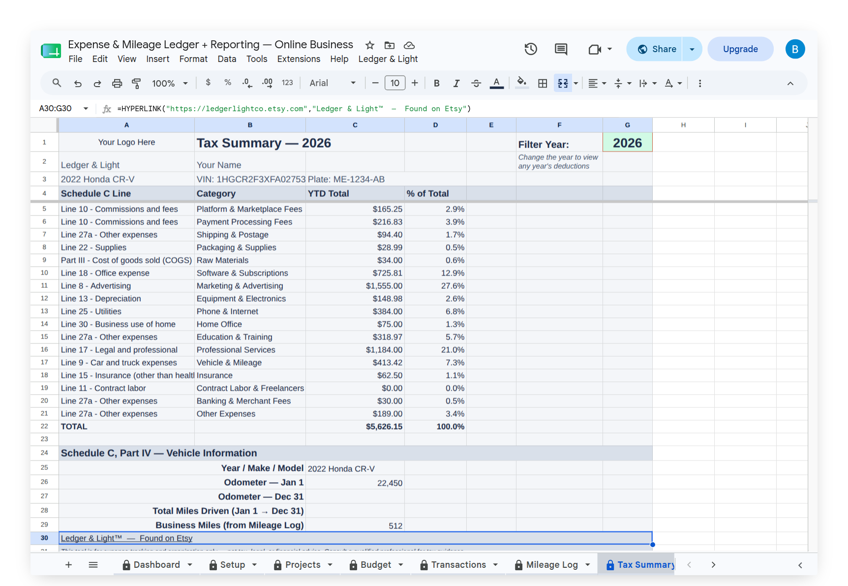
Task: Open more number formats (123)
Action: [288, 83]
